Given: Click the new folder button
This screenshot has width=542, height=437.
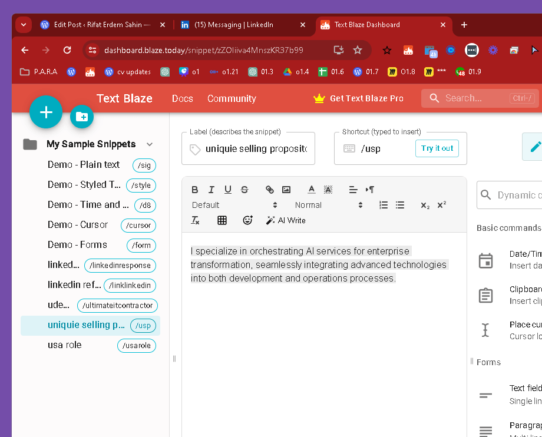Looking at the screenshot, I should (x=82, y=117).
